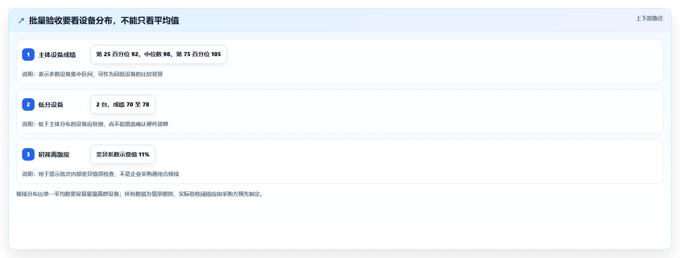Select the 主体设备成绩 label

coord(57,55)
